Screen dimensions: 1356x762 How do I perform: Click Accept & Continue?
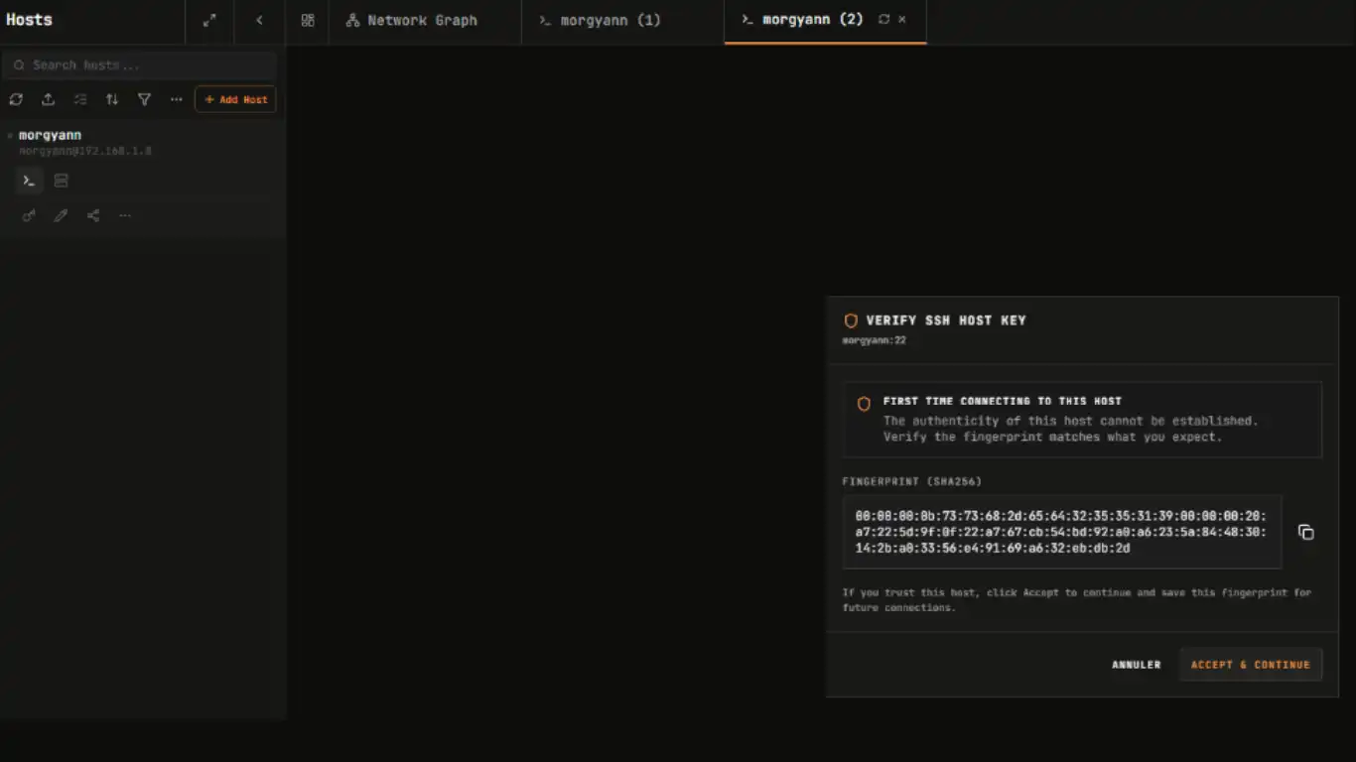1251,665
